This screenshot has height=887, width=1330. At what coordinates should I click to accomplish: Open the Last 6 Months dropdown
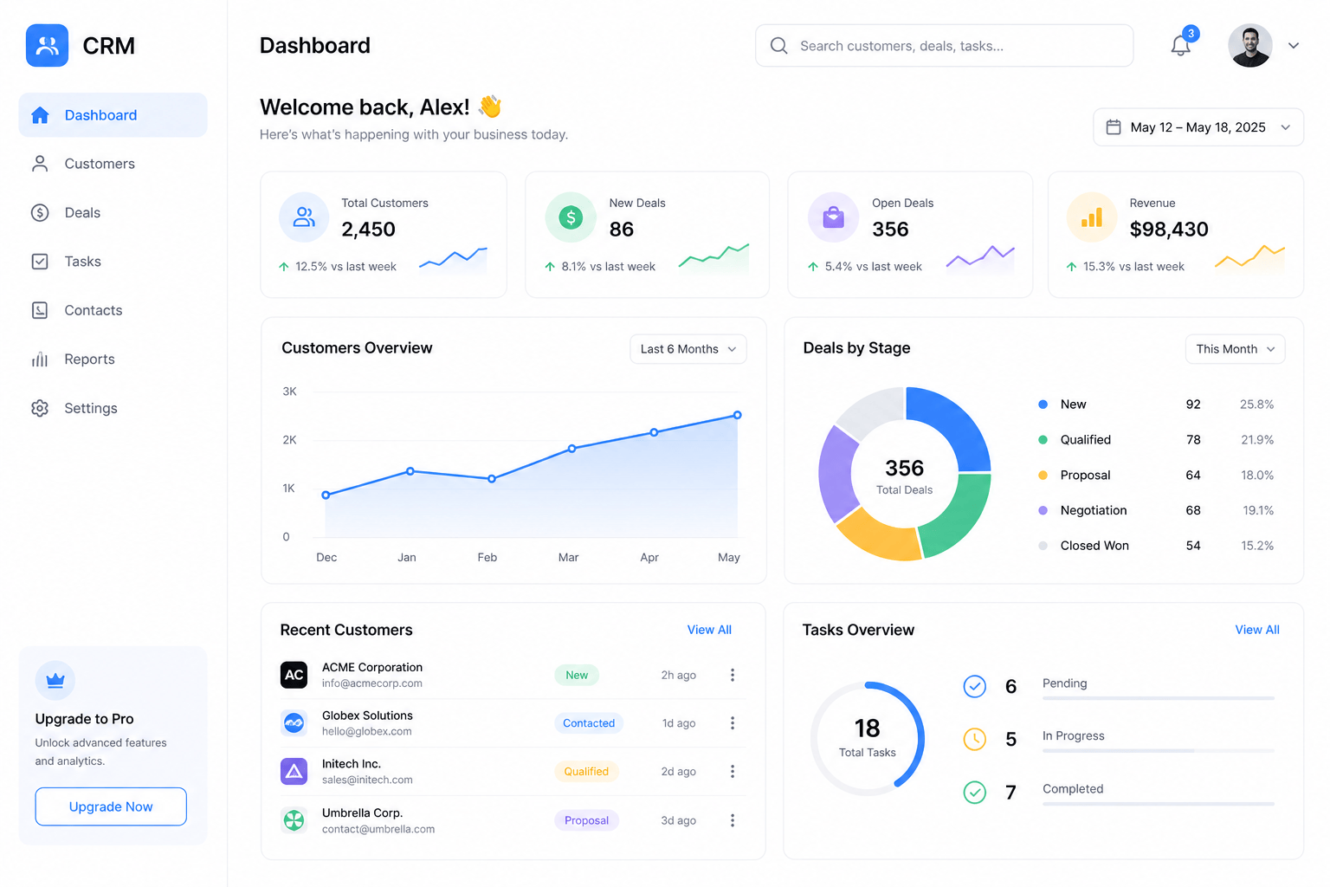point(688,349)
